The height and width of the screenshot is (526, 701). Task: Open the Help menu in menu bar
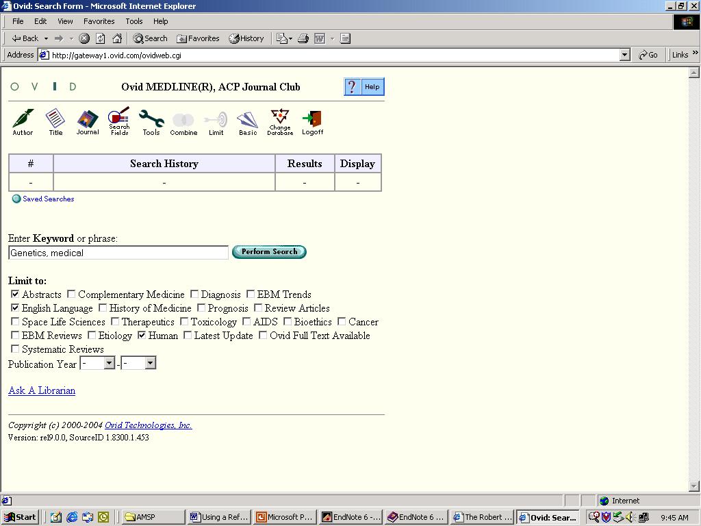(x=160, y=21)
